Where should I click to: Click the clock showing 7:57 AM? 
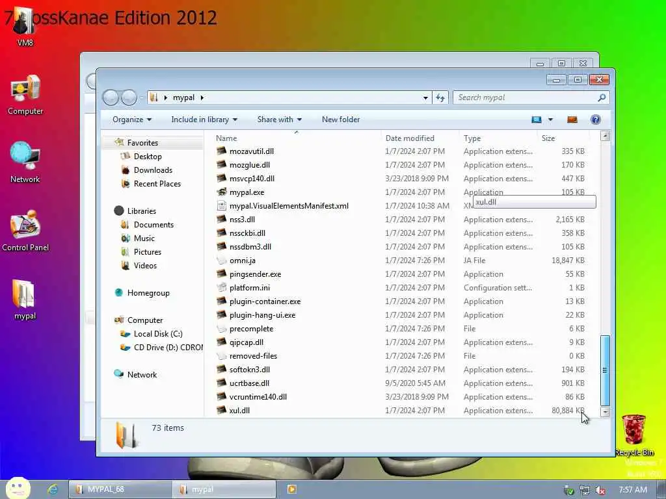(x=633, y=490)
